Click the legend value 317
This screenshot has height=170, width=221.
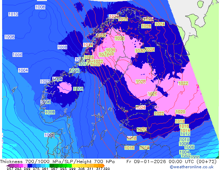coord(99,169)
